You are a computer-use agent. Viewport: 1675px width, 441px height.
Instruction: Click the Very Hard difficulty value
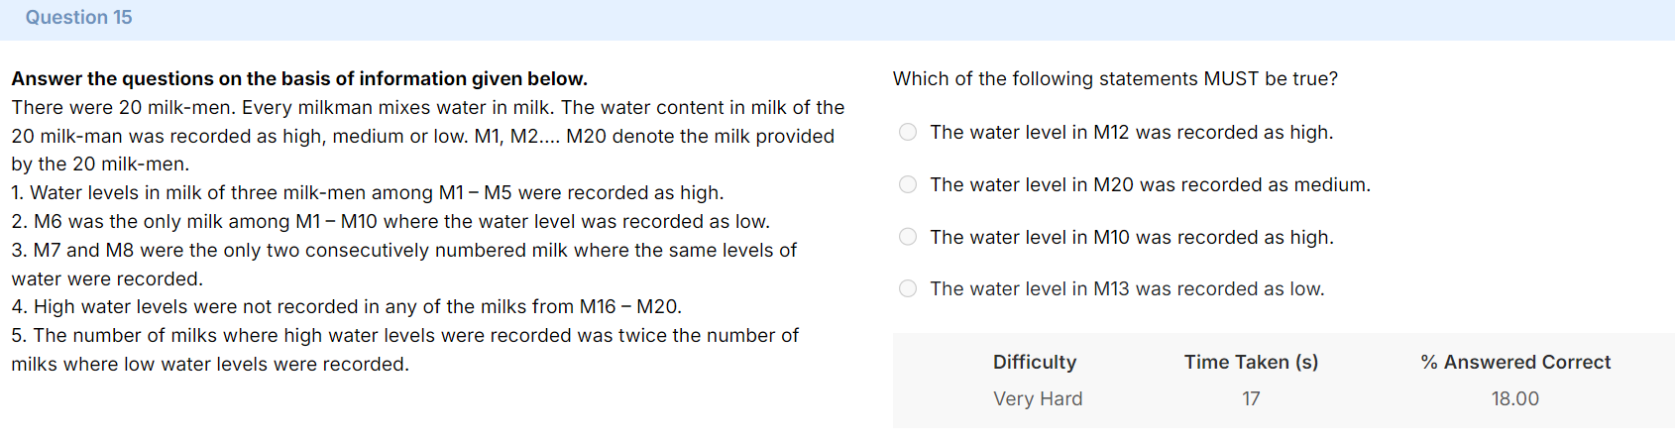1038,398
